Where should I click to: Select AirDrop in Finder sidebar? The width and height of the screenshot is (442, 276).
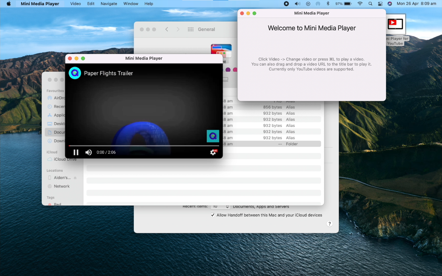(x=56, y=98)
